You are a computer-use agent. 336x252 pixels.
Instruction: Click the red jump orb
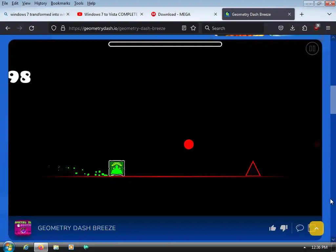click(x=189, y=144)
